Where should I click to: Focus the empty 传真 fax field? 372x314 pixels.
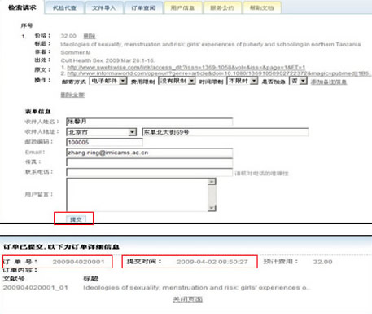pos(149,162)
